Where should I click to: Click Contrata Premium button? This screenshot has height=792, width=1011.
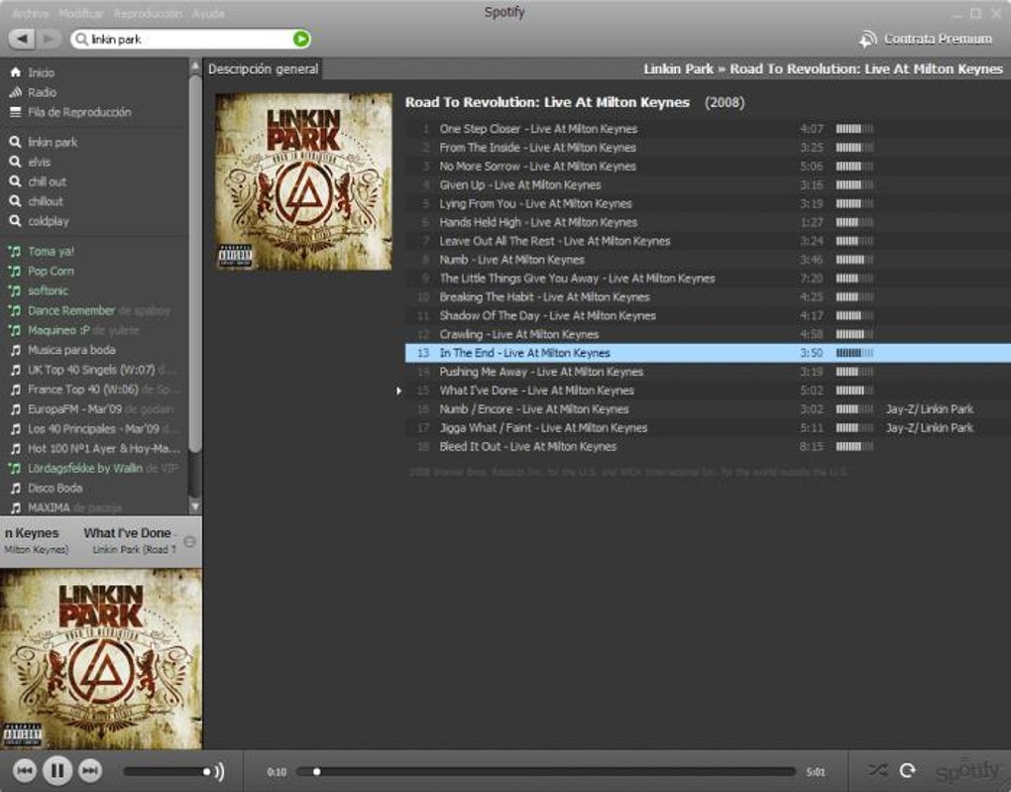click(926, 39)
